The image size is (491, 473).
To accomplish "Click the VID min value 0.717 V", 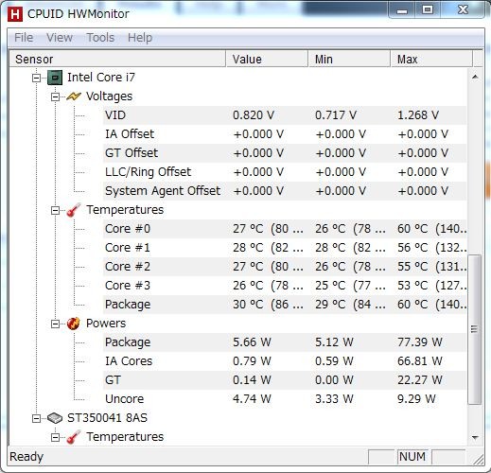I will pyautogui.click(x=336, y=115).
